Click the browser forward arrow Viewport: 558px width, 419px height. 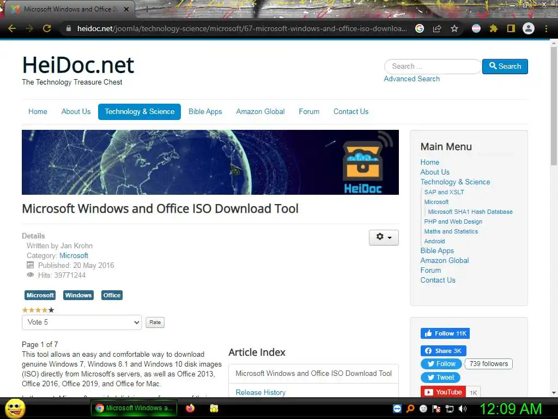[x=29, y=28]
